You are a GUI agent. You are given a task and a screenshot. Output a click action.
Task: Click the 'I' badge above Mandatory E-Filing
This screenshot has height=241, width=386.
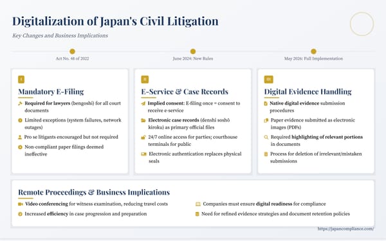point(21,80)
